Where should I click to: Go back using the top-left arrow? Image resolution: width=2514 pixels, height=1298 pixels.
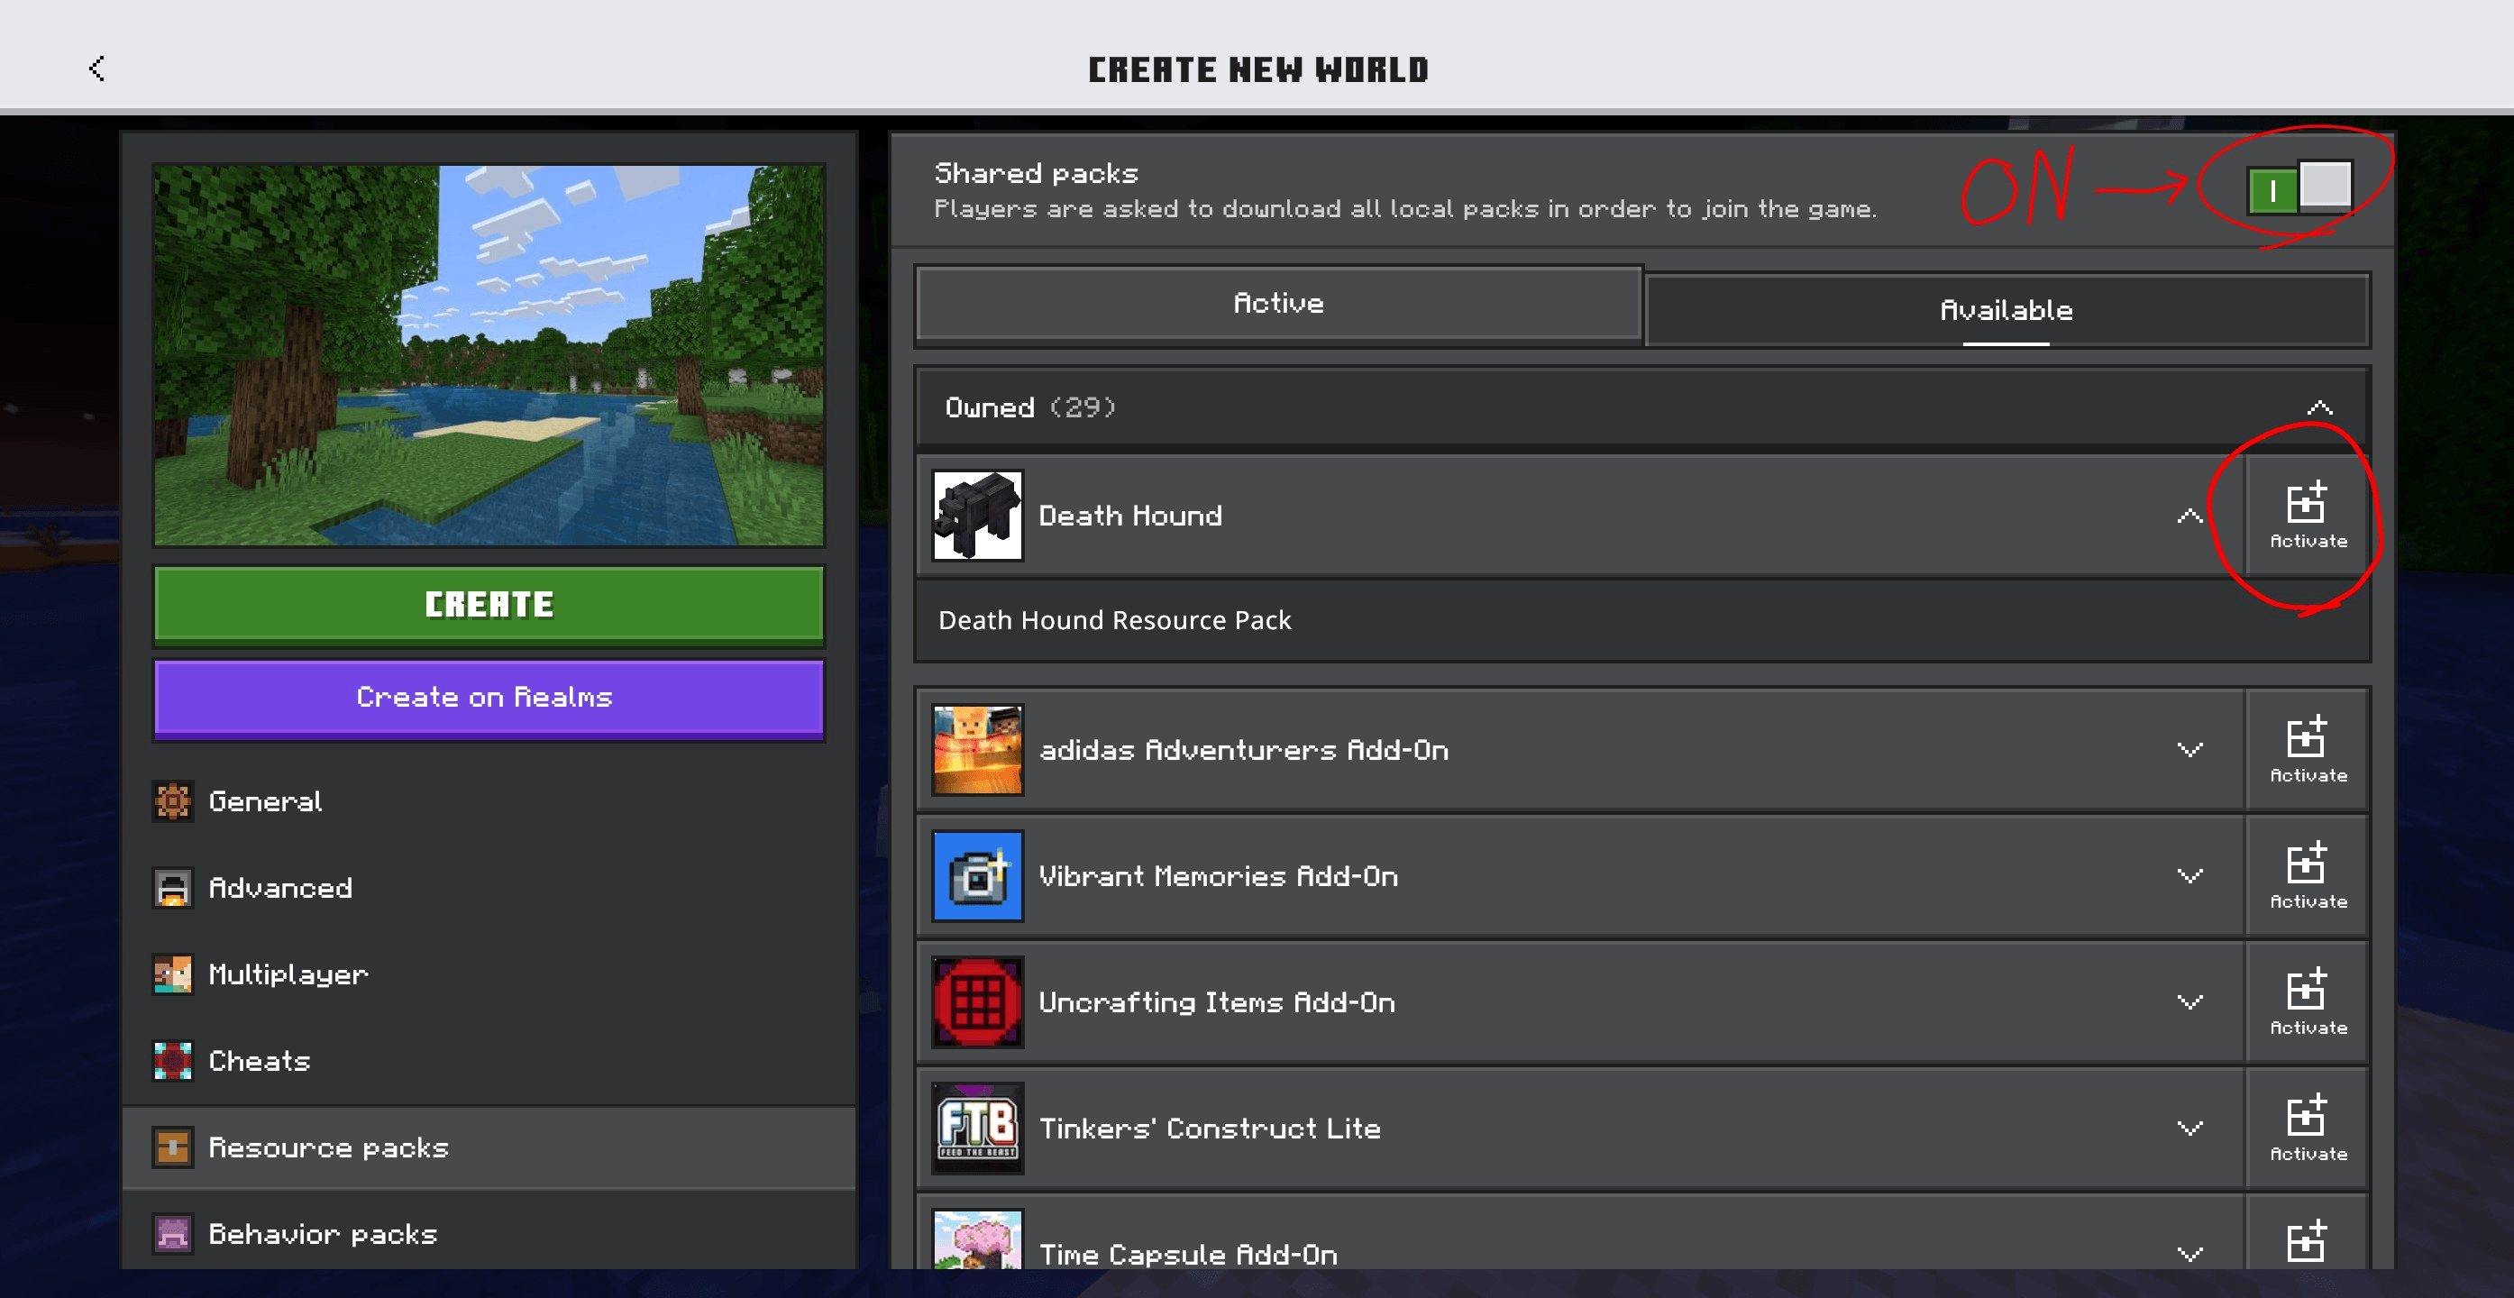pos(96,69)
